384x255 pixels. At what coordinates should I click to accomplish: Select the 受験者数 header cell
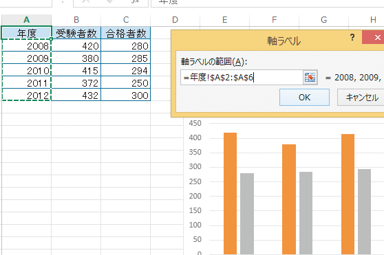pyautogui.click(x=76, y=33)
